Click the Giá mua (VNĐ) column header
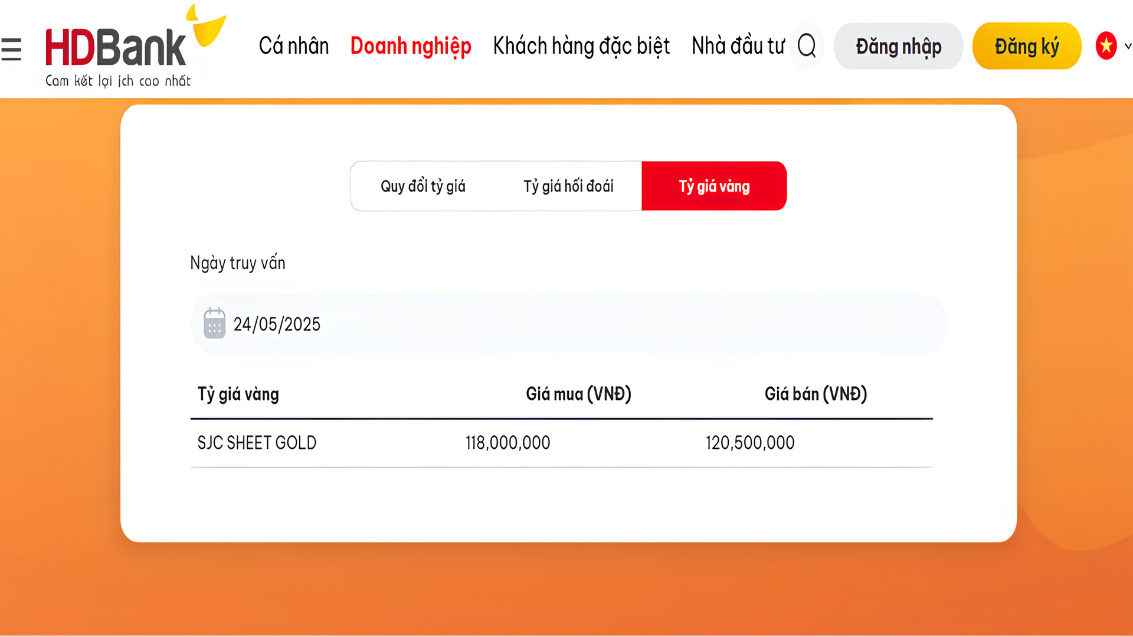 (578, 394)
